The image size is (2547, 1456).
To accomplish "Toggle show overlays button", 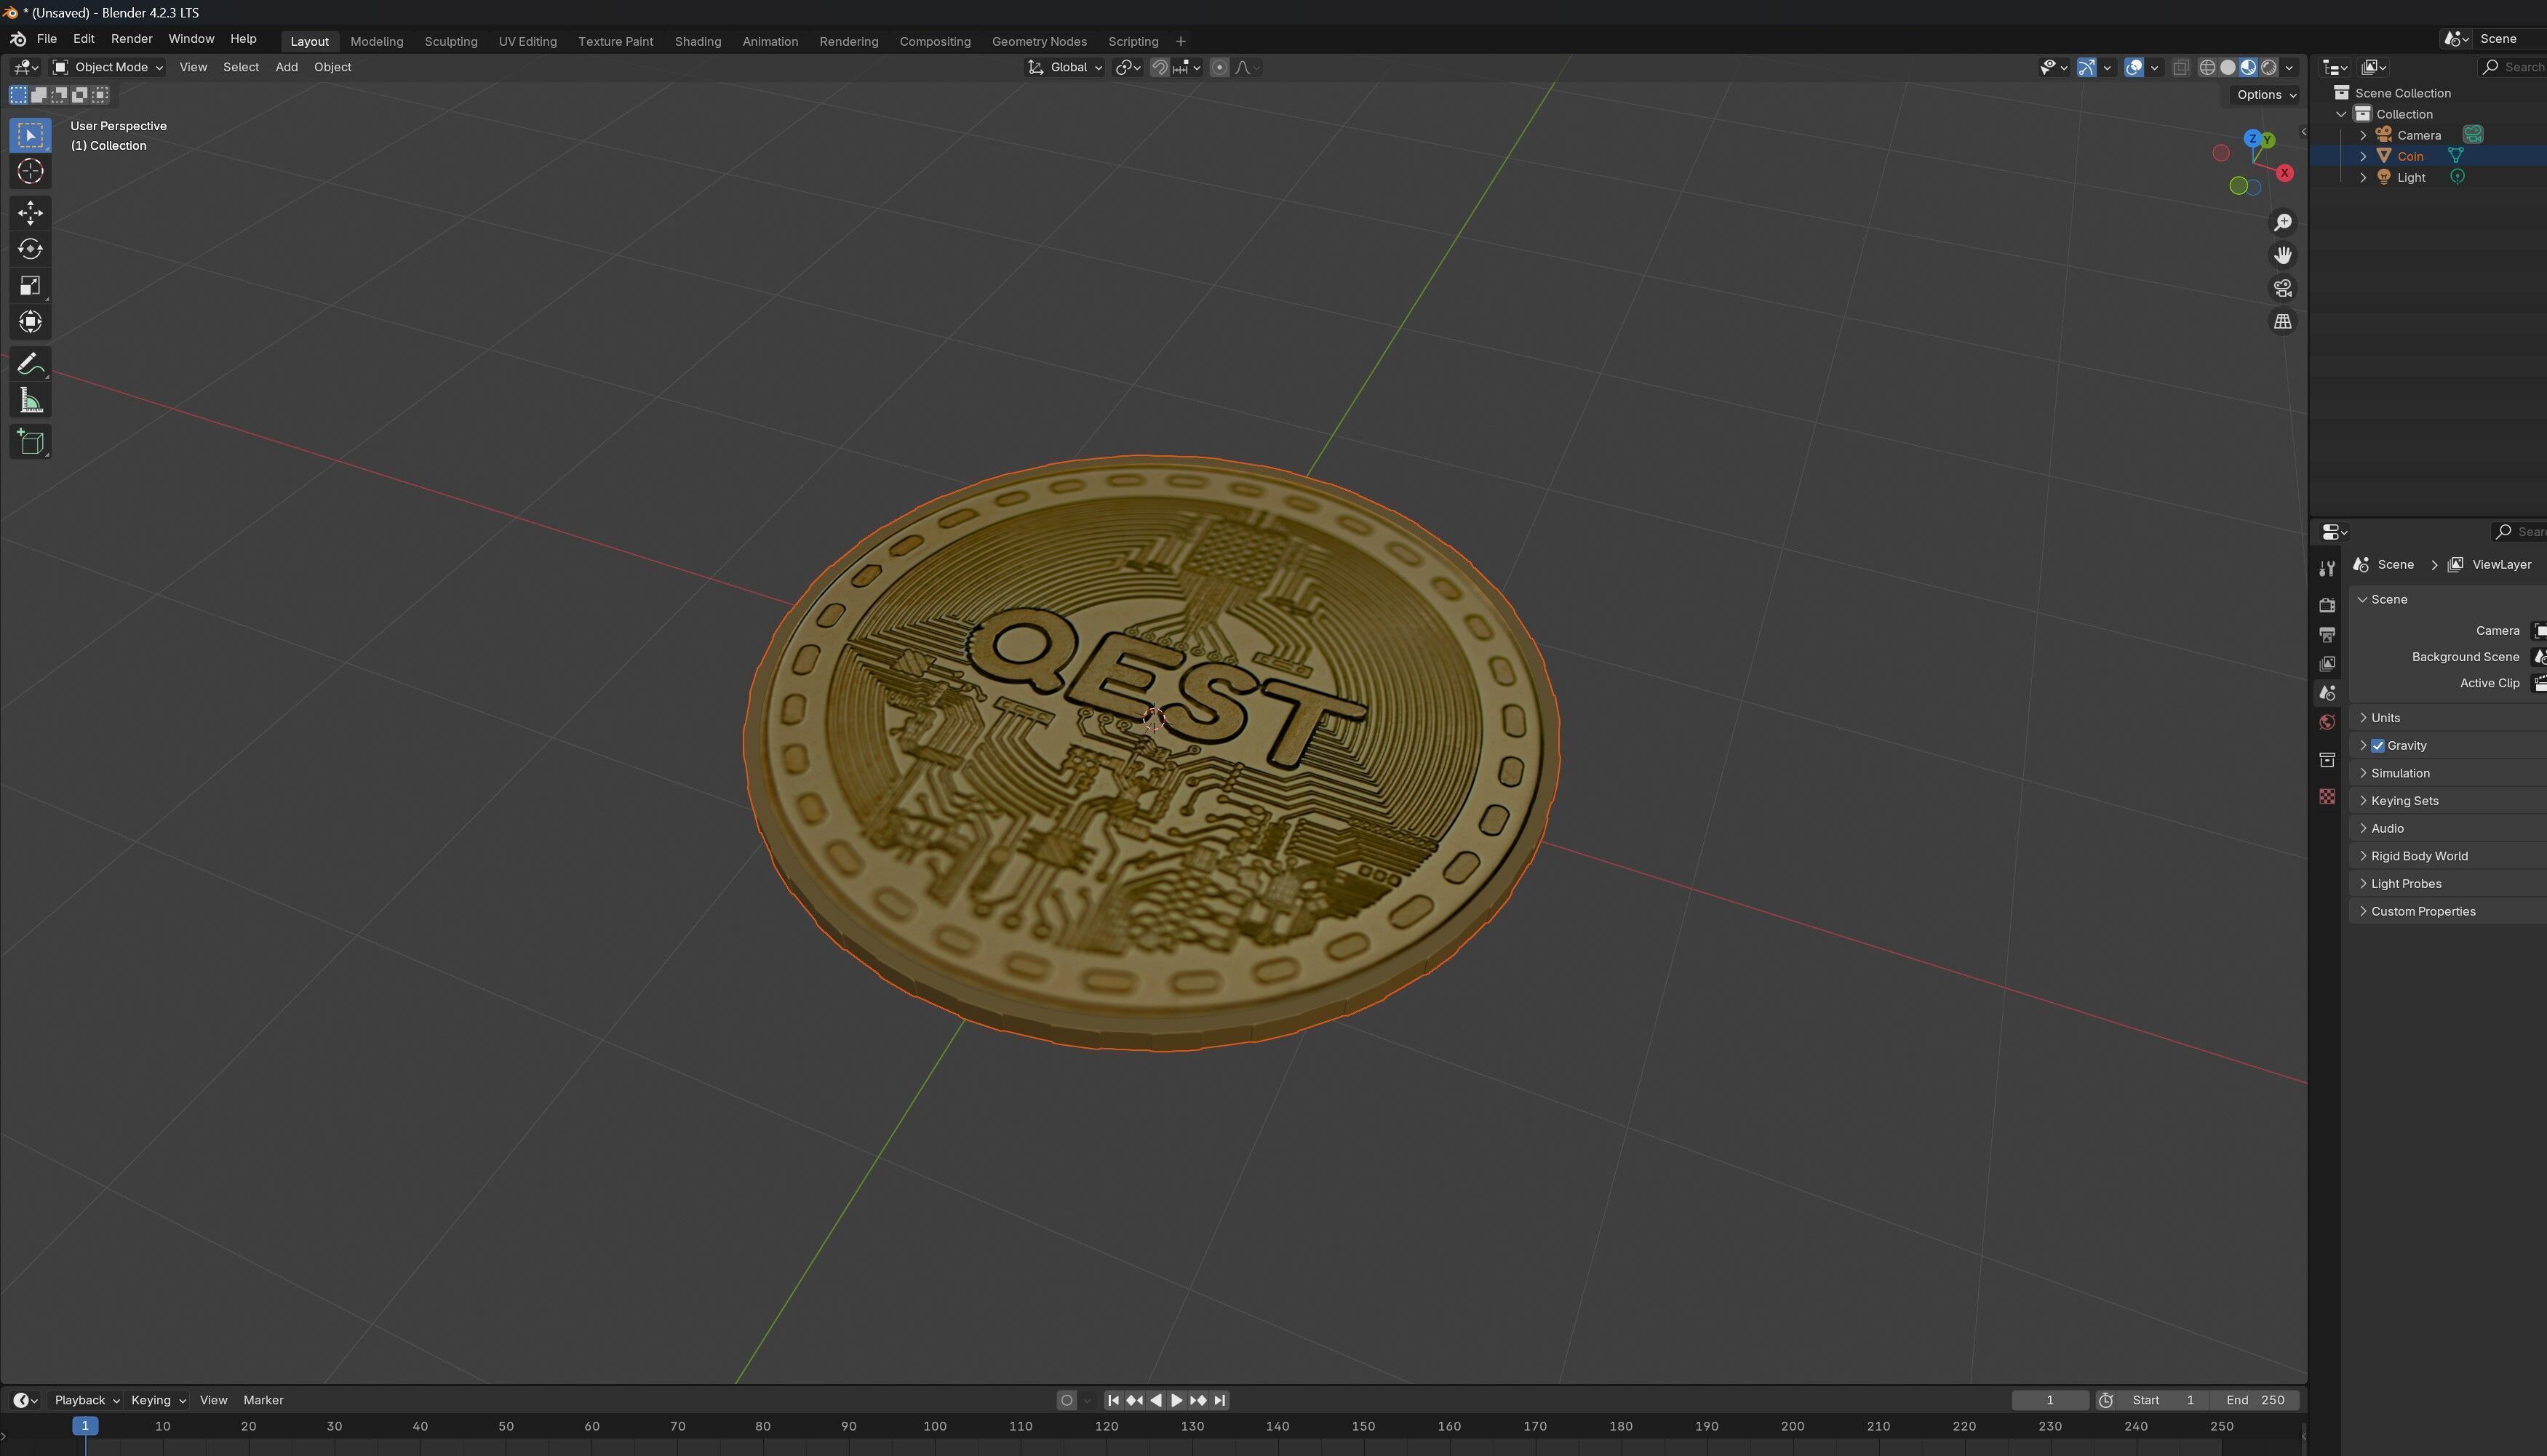I will [x=2133, y=67].
